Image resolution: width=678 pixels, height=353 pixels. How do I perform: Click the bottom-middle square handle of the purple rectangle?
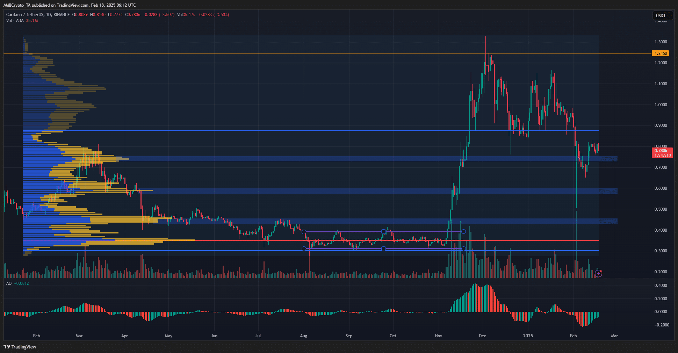383,249
